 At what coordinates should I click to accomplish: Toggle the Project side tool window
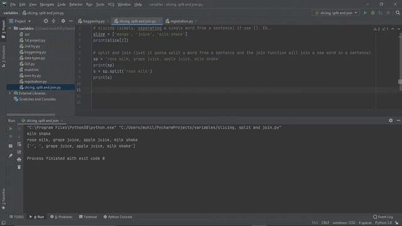pyautogui.click(x=3, y=30)
